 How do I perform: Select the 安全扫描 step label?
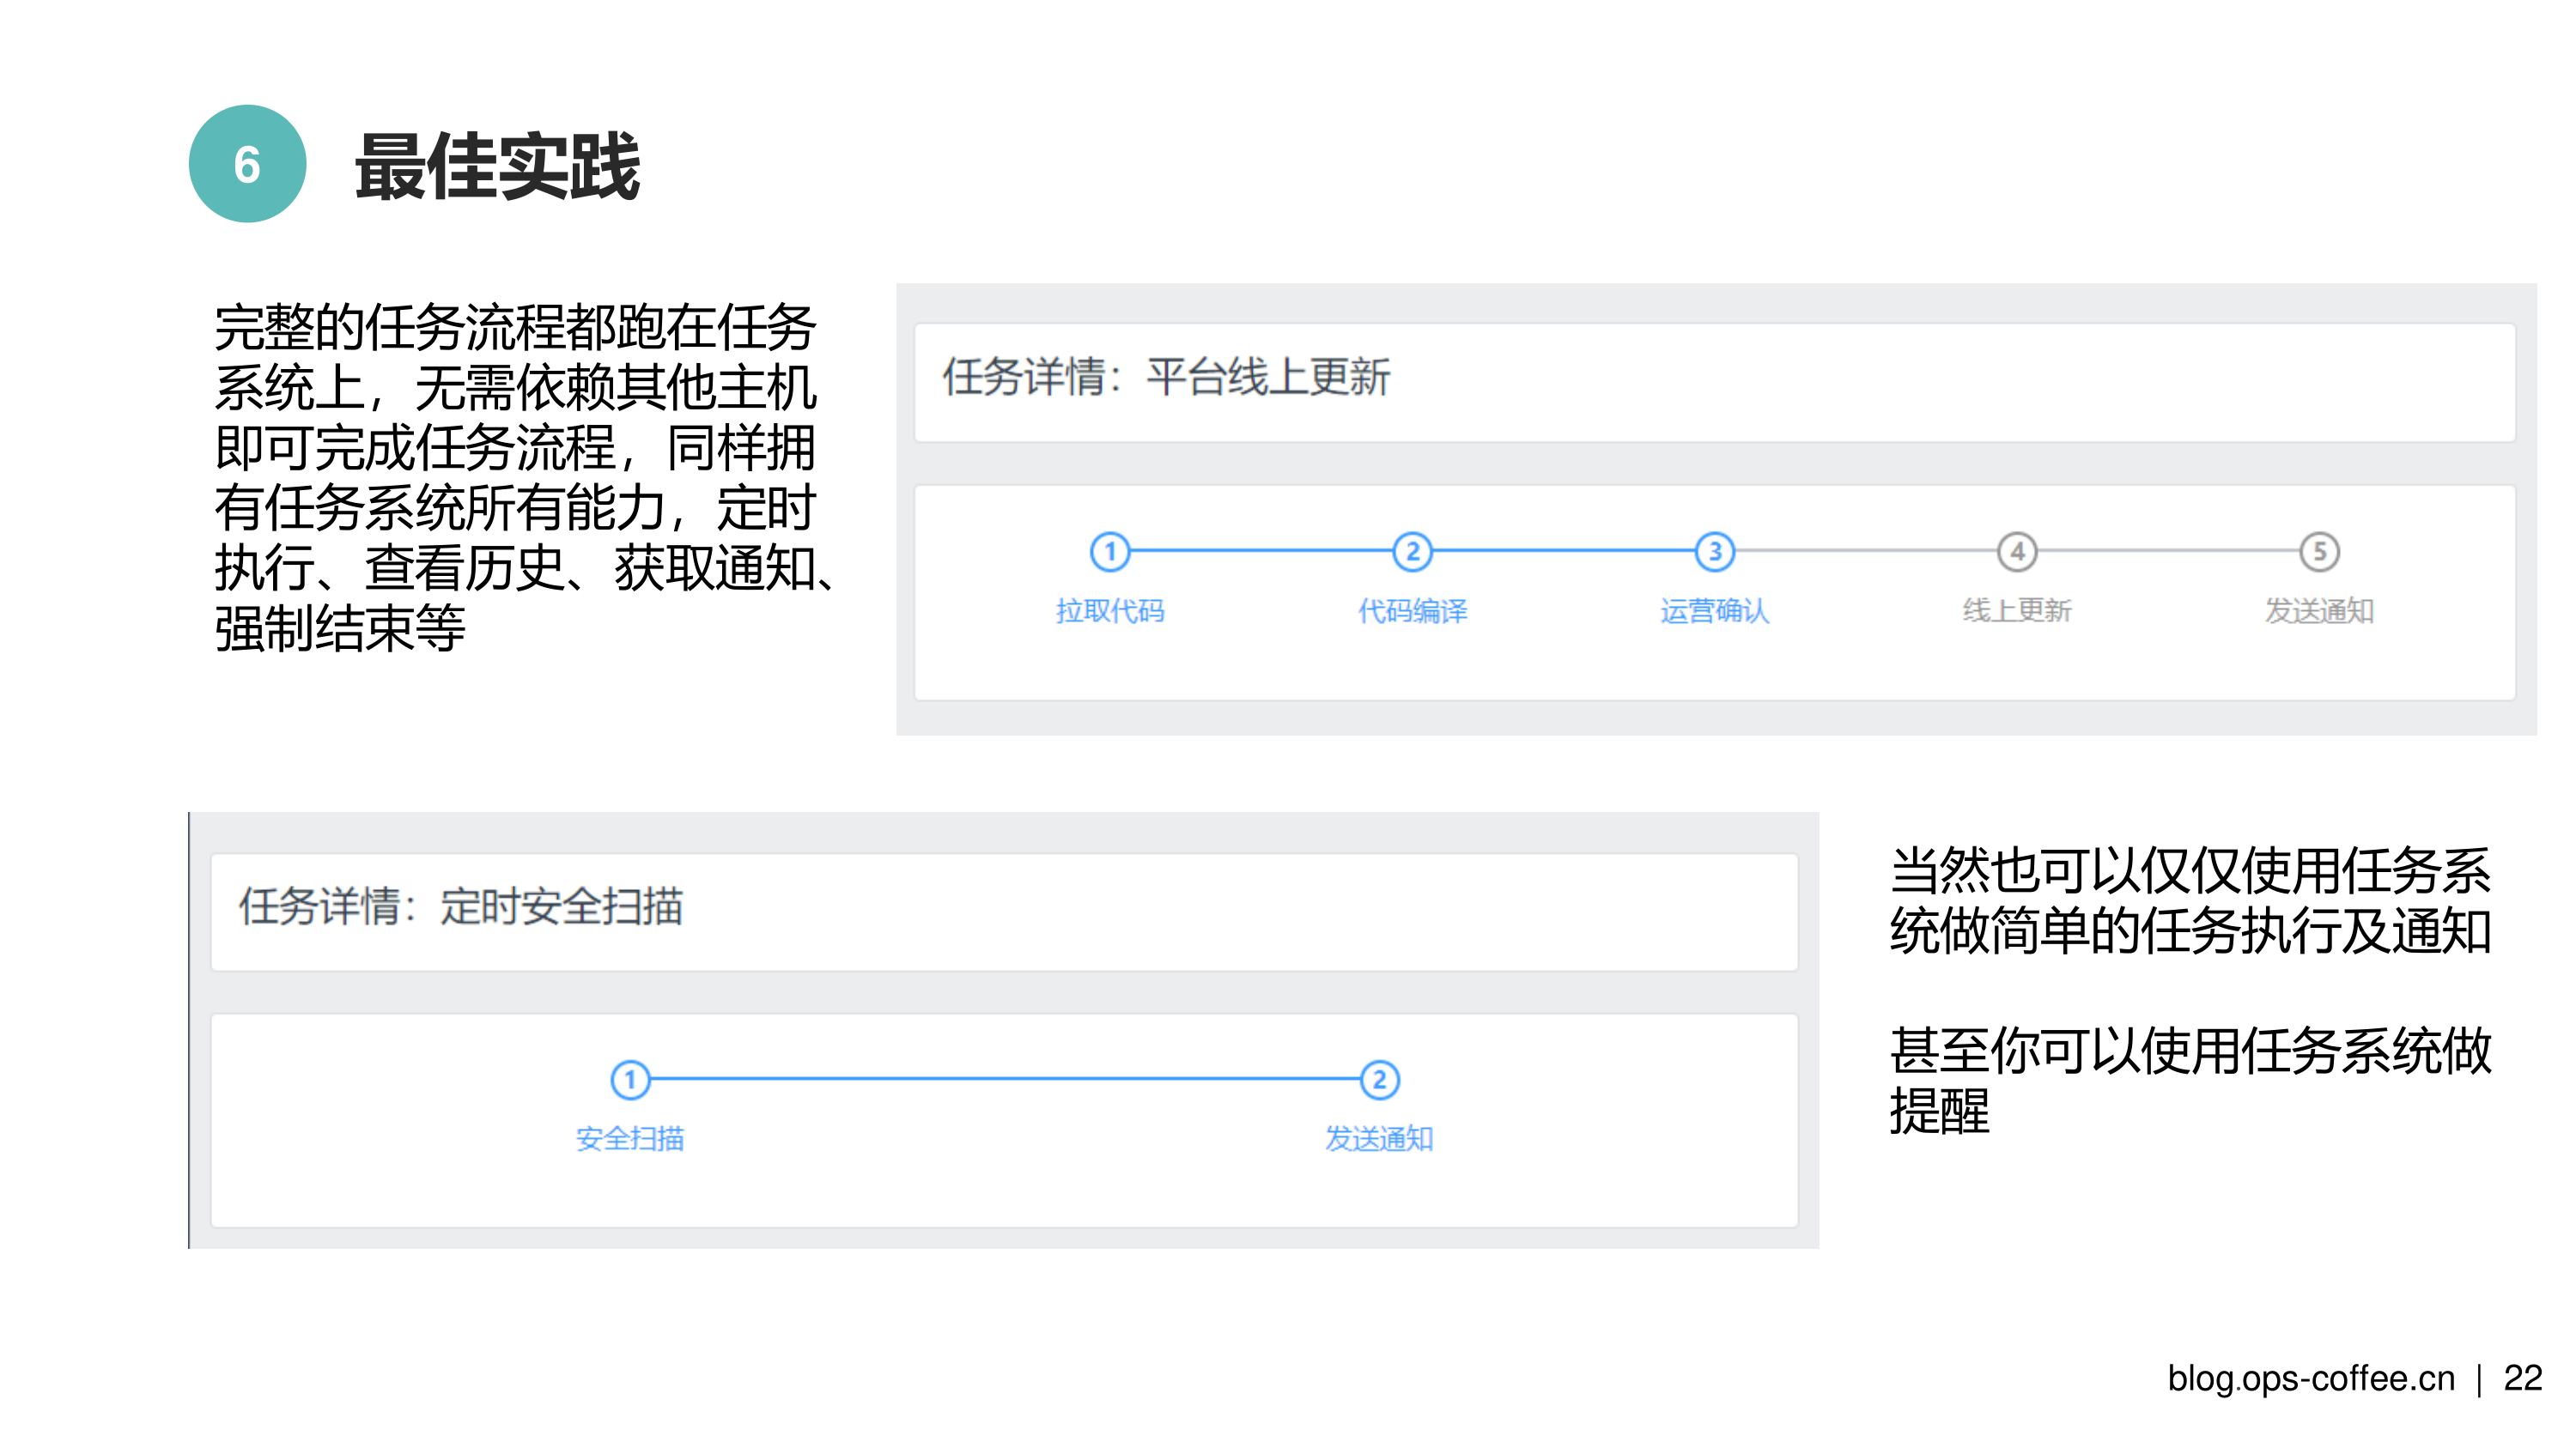(630, 1138)
